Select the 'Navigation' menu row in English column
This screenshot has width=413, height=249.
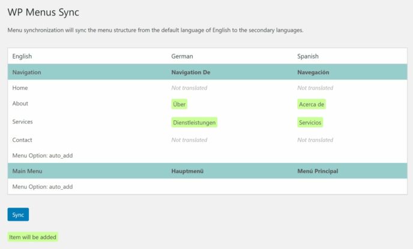click(x=26, y=72)
